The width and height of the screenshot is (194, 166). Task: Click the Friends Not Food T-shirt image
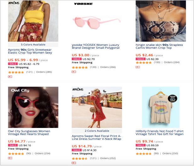pos(161,107)
